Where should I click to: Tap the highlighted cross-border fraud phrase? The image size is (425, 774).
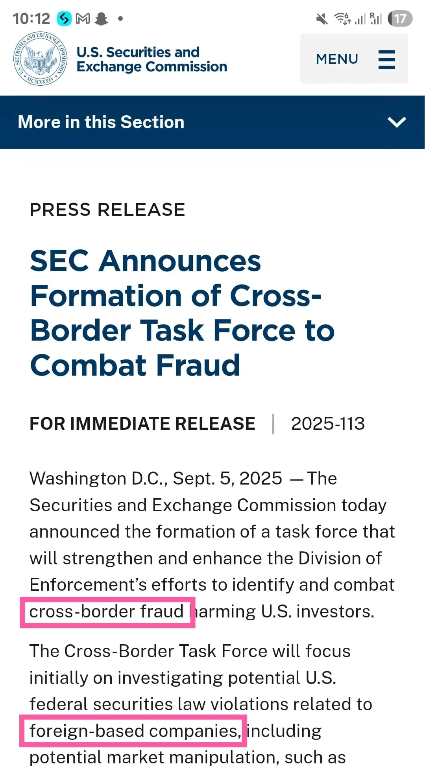click(107, 612)
